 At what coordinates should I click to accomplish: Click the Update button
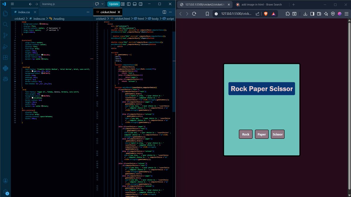coord(114,4)
